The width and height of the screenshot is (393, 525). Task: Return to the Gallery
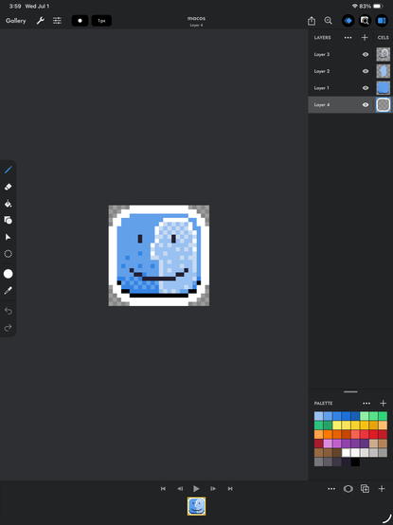pos(16,21)
